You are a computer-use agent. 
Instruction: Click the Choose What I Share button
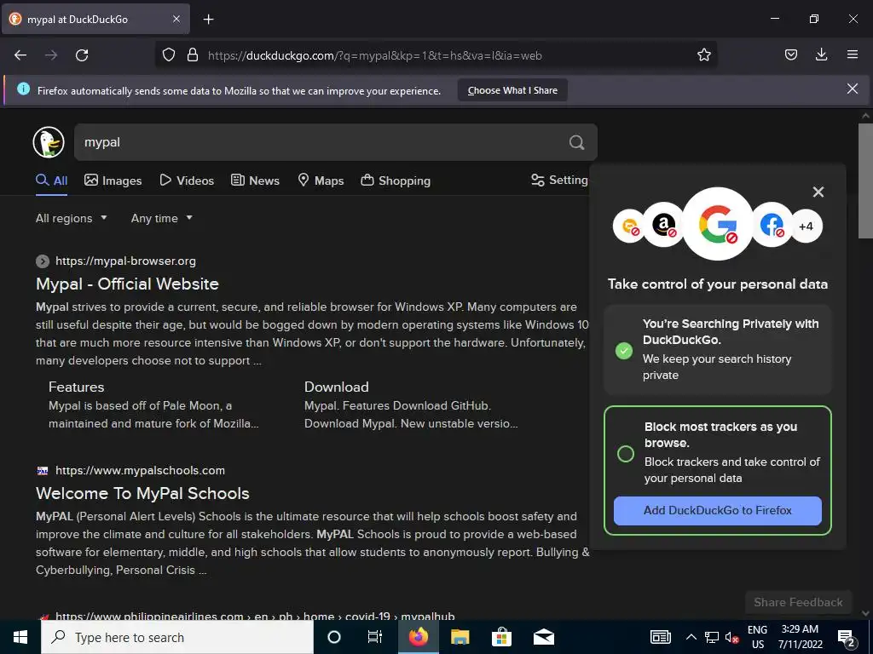(512, 90)
